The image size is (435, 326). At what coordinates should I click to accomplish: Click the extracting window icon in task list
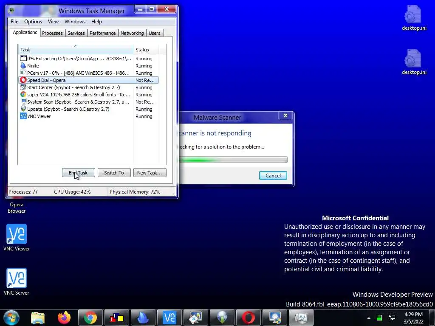coord(23,59)
